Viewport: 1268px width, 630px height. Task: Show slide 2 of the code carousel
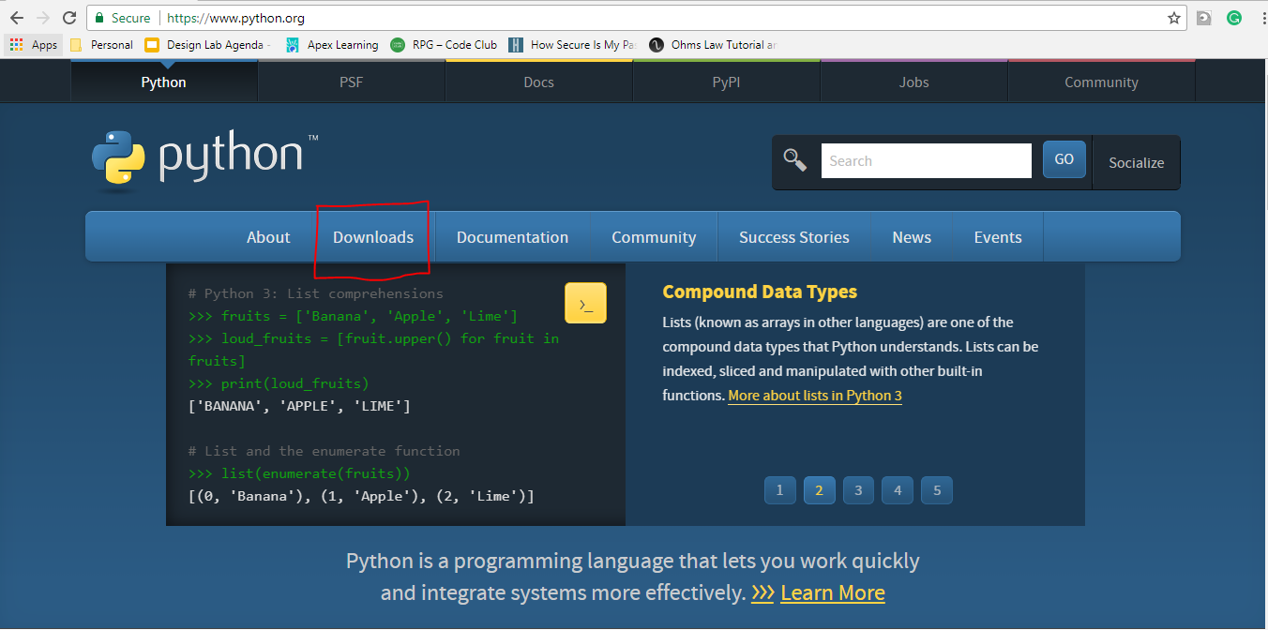click(819, 489)
